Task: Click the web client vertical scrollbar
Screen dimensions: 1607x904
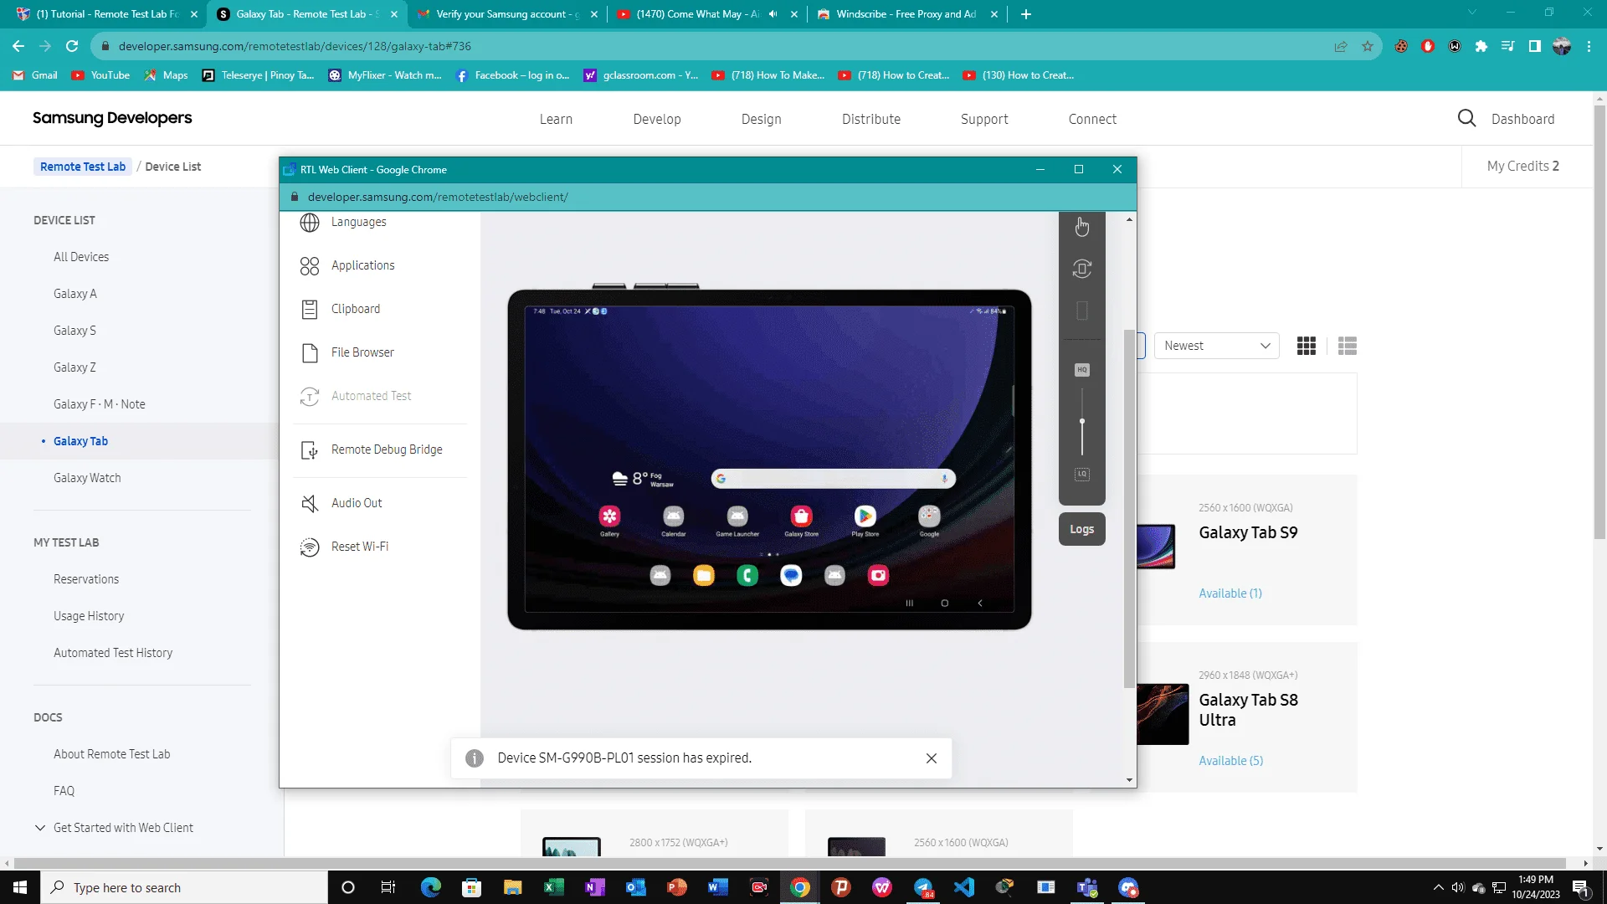Action: coord(1129,508)
